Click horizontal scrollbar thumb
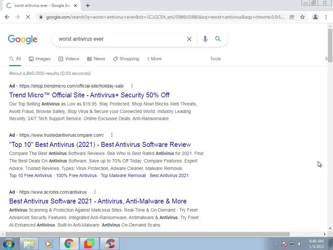Screen dimensions: 333x250 [x=147, y=234]
